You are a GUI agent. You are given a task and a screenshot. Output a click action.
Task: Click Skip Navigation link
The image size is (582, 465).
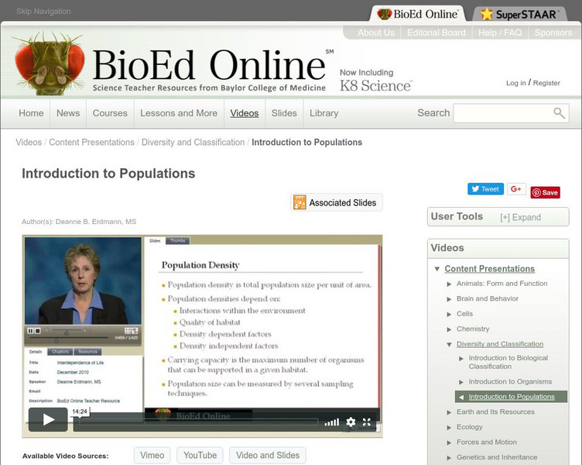43,11
